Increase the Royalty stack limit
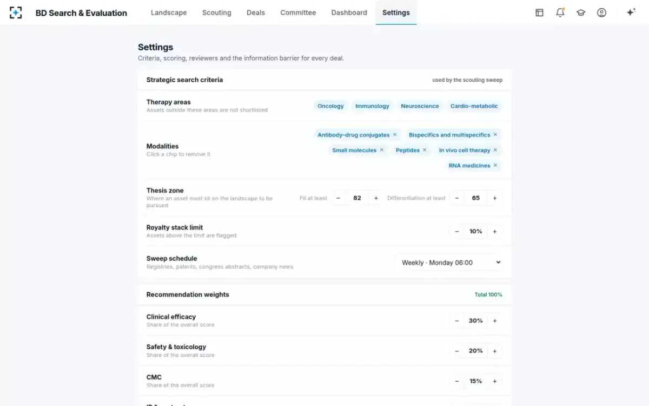Screen dimensions: 649x406 coord(494,232)
